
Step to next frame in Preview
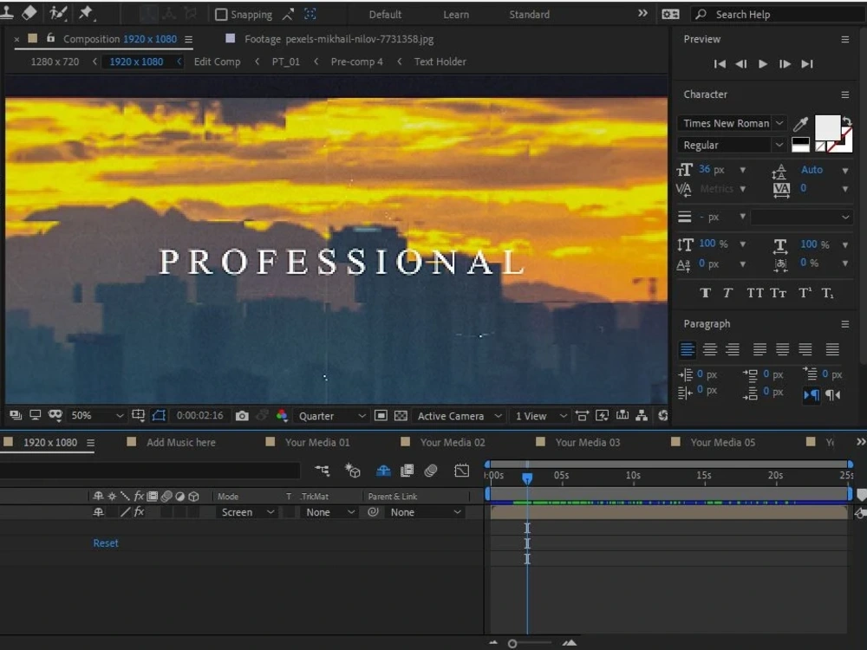(x=785, y=64)
